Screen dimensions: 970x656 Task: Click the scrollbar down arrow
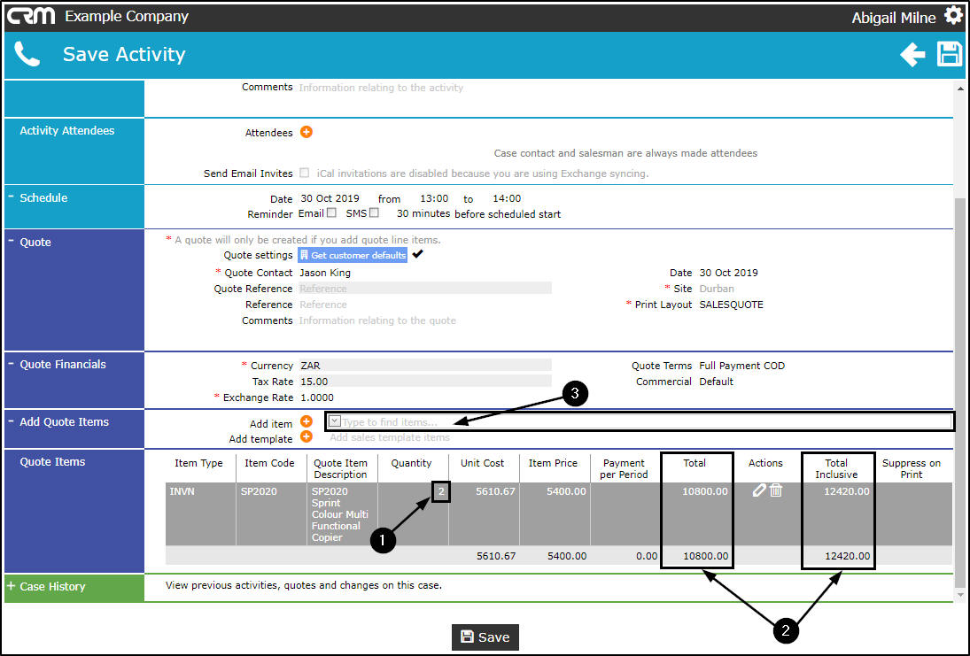(960, 595)
